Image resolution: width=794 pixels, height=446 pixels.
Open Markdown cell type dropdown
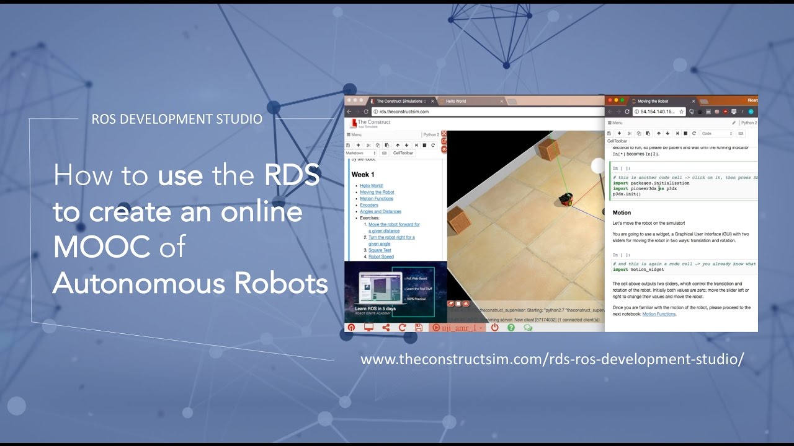[361, 153]
